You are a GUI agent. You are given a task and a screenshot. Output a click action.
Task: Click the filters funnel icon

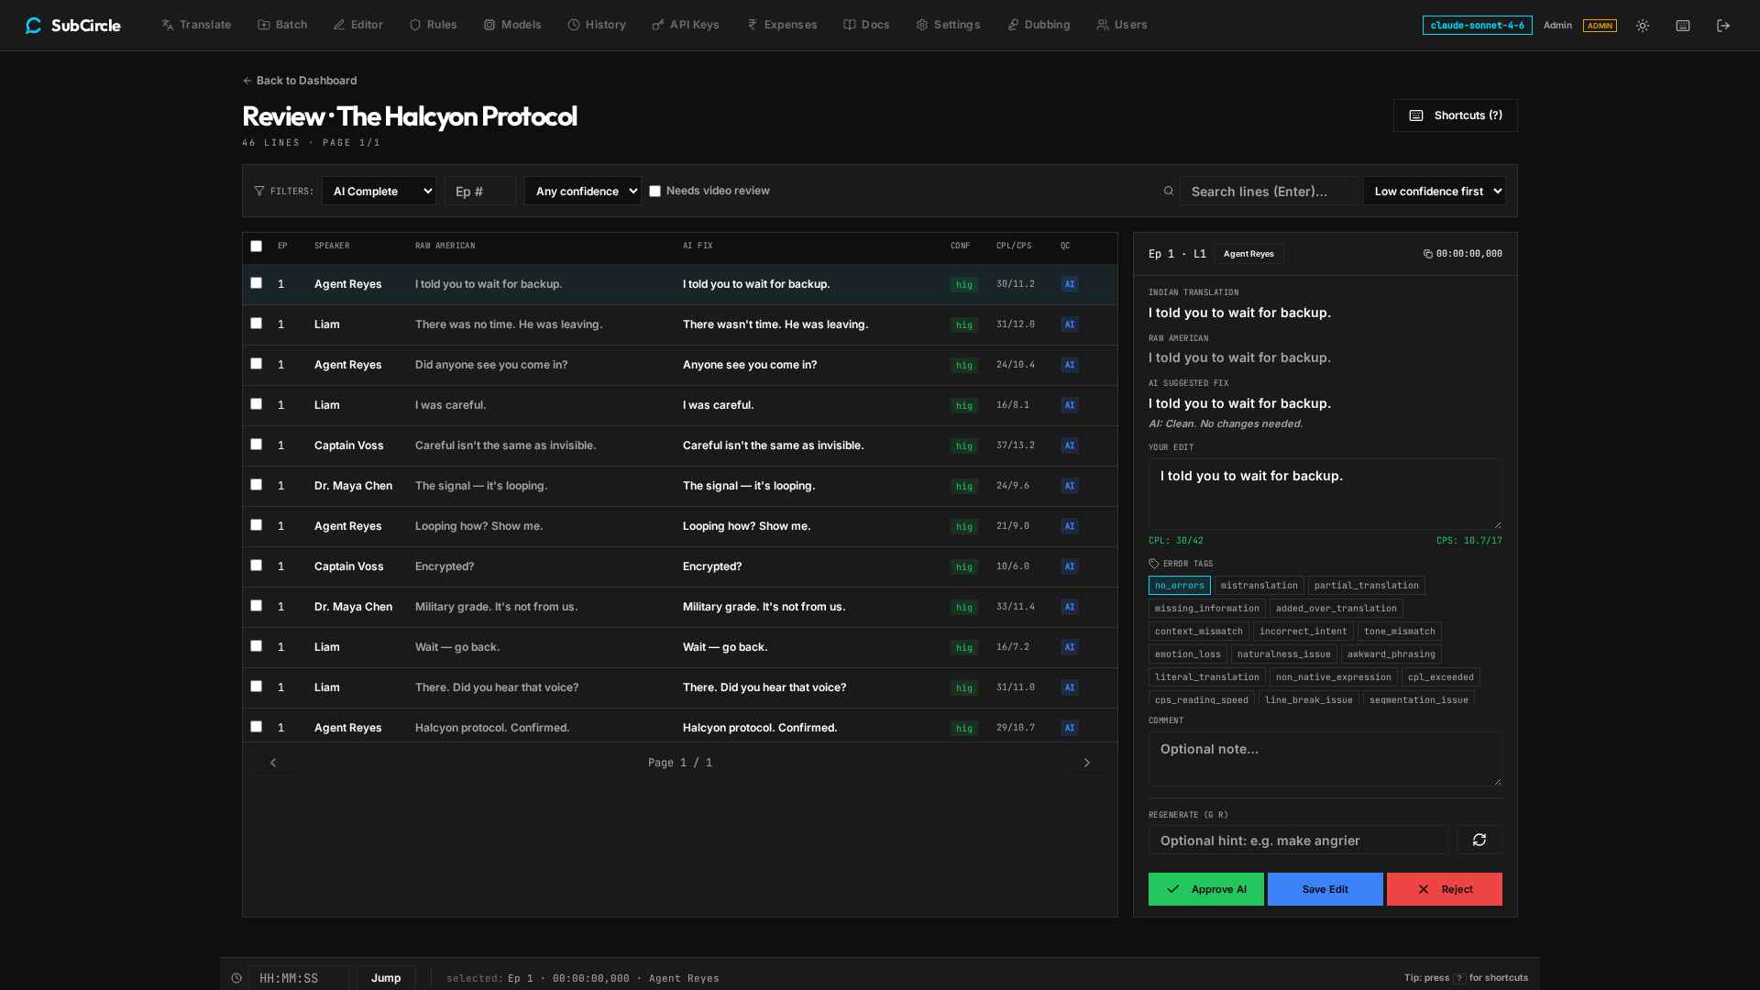pos(259,191)
